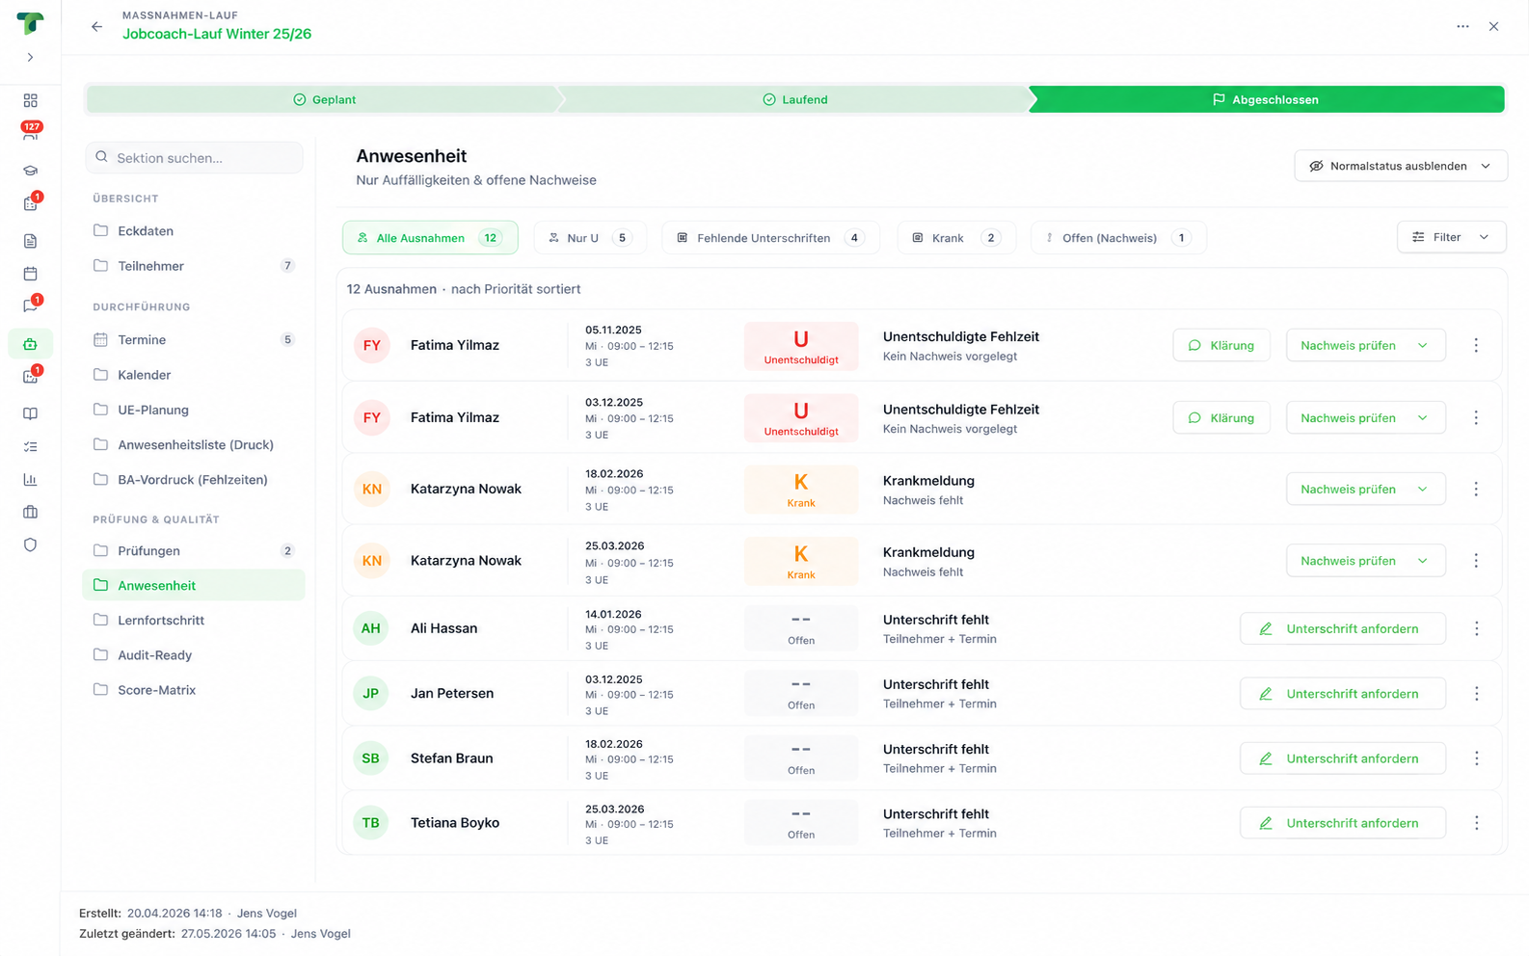Screen dimensions: 1529x956
Task: Toggle the Krank filter chip
Action: [956, 238]
